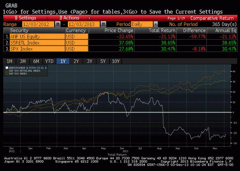Click the Annual Eq column header
The image size is (240, 171).
[222, 30]
